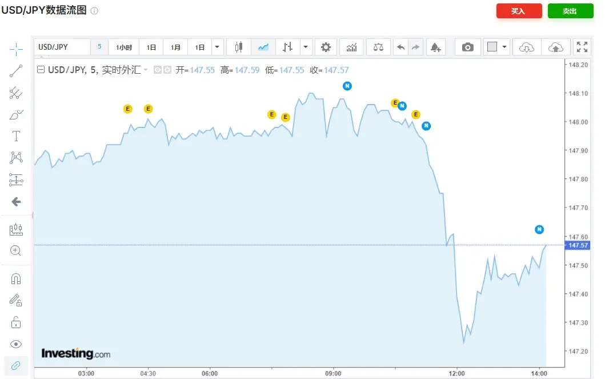Click the green 卖出 button
Screen dimensions: 605x379
point(570,11)
